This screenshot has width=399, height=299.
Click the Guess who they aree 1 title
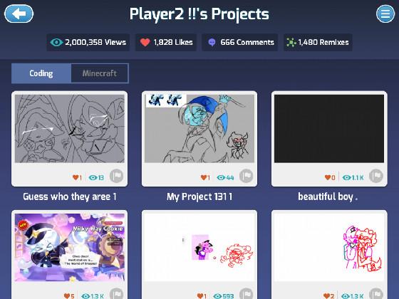click(x=70, y=196)
